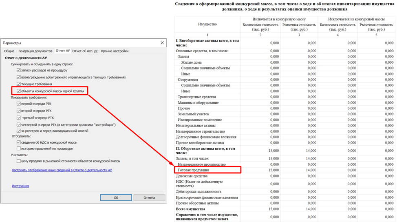The height and width of the screenshot is (222, 397).
Task: Open the Прочие настройки tab
Action: point(115,51)
